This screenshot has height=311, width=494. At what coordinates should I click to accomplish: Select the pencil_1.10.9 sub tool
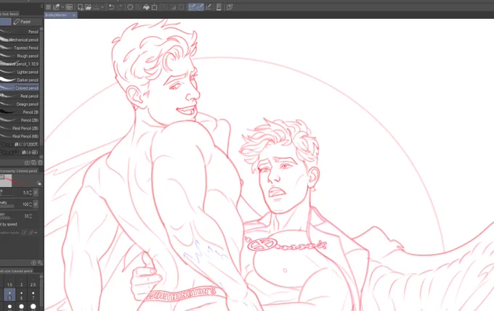19,64
